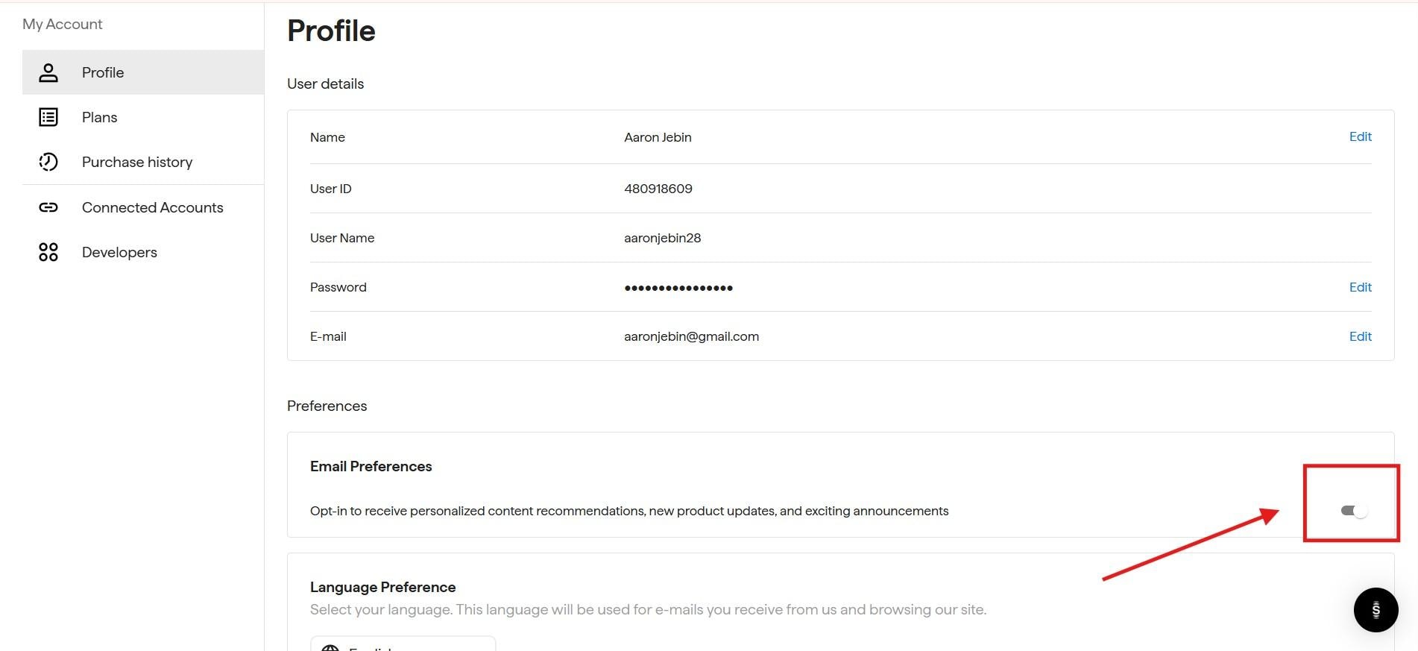Enable email announcements via the highlighted toggle

[1352, 511]
